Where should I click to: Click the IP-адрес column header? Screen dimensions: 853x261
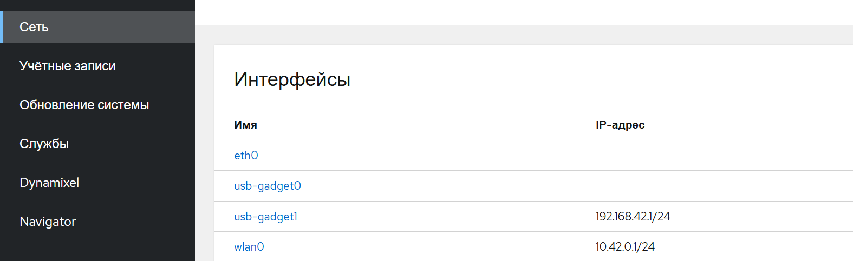pyautogui.click(x=620, y=125)
